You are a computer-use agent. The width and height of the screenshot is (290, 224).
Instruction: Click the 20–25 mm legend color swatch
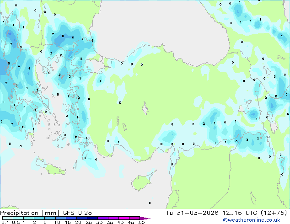[x=81, y=218]
